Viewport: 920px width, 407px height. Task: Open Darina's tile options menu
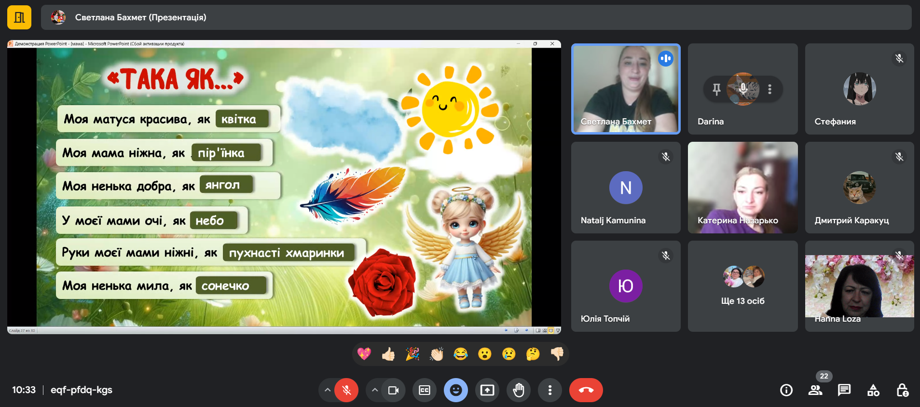tap(769, 89)
